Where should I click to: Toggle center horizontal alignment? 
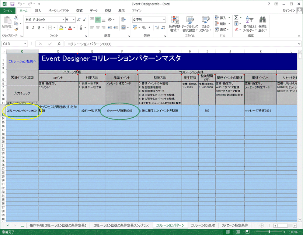[98, 28]
